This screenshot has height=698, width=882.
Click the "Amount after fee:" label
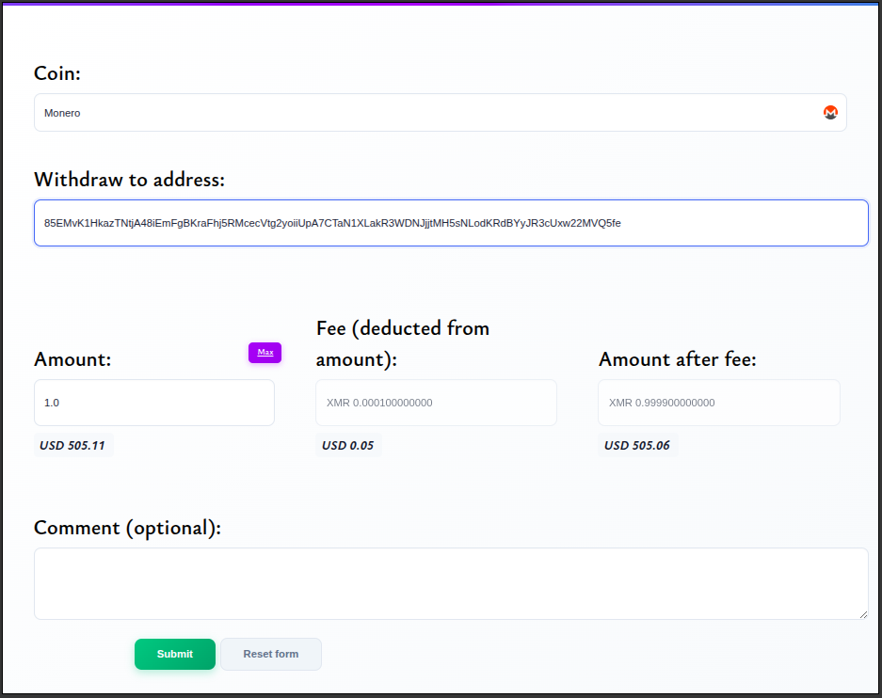(x=678, y=359)
